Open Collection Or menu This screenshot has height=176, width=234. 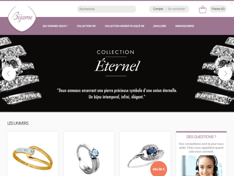(x=86, y=26)
